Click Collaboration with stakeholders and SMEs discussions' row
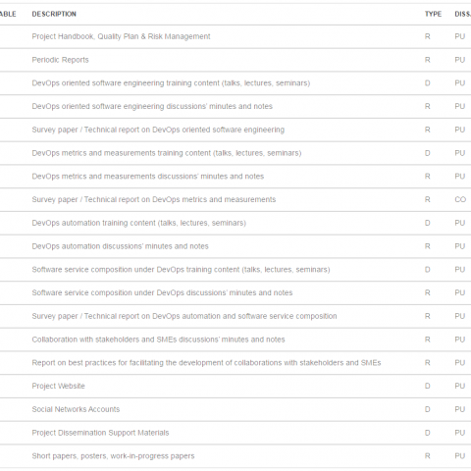Viewport: 471px width, 471px height. (x=235, y=340)
